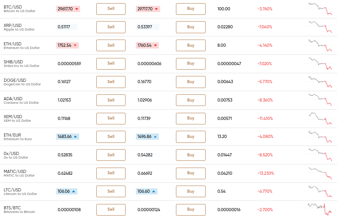Click the BTC/USD Sell button
Screen dimensions: 337x217
(111, 9)
